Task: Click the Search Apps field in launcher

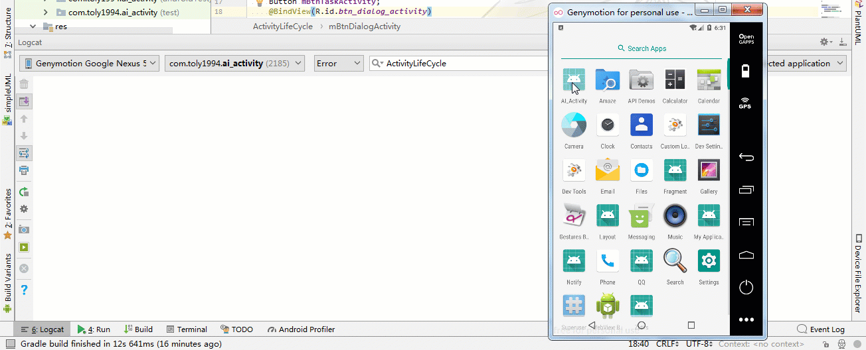Action: [x=642, y=48]
